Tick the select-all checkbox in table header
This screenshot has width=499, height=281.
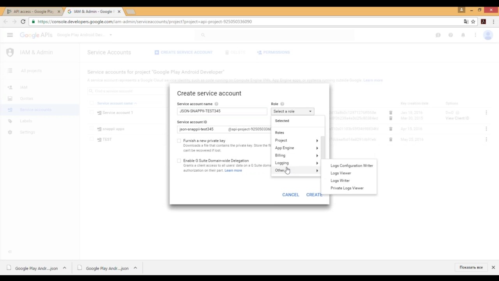click(x=92, y=103)
